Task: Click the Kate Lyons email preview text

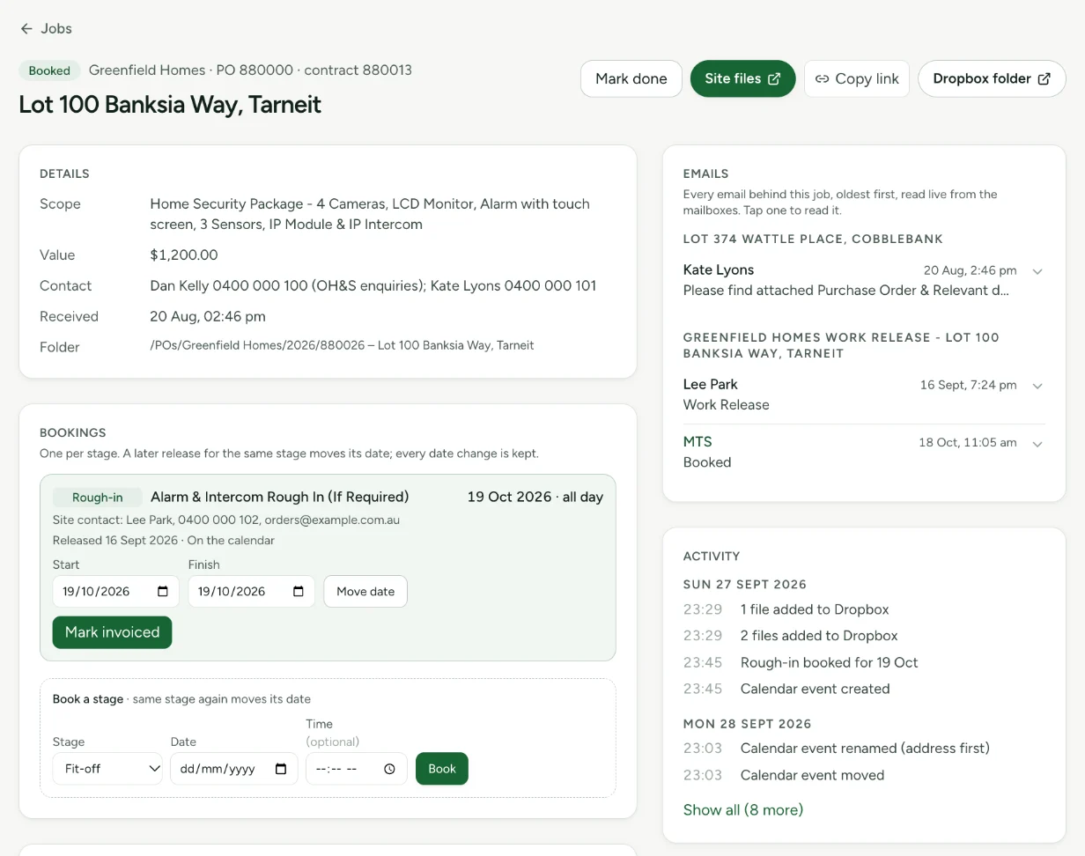Action: (x=846, y=291)
